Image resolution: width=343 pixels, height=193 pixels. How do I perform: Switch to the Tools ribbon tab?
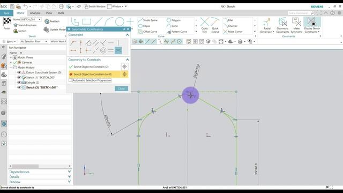[x=61, y=13]
